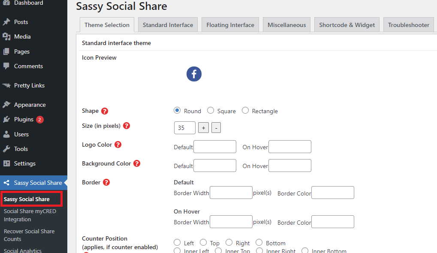Click the Dashboard gauge icon
Screen dimensions: 437x253
click(x=6, y=3)
